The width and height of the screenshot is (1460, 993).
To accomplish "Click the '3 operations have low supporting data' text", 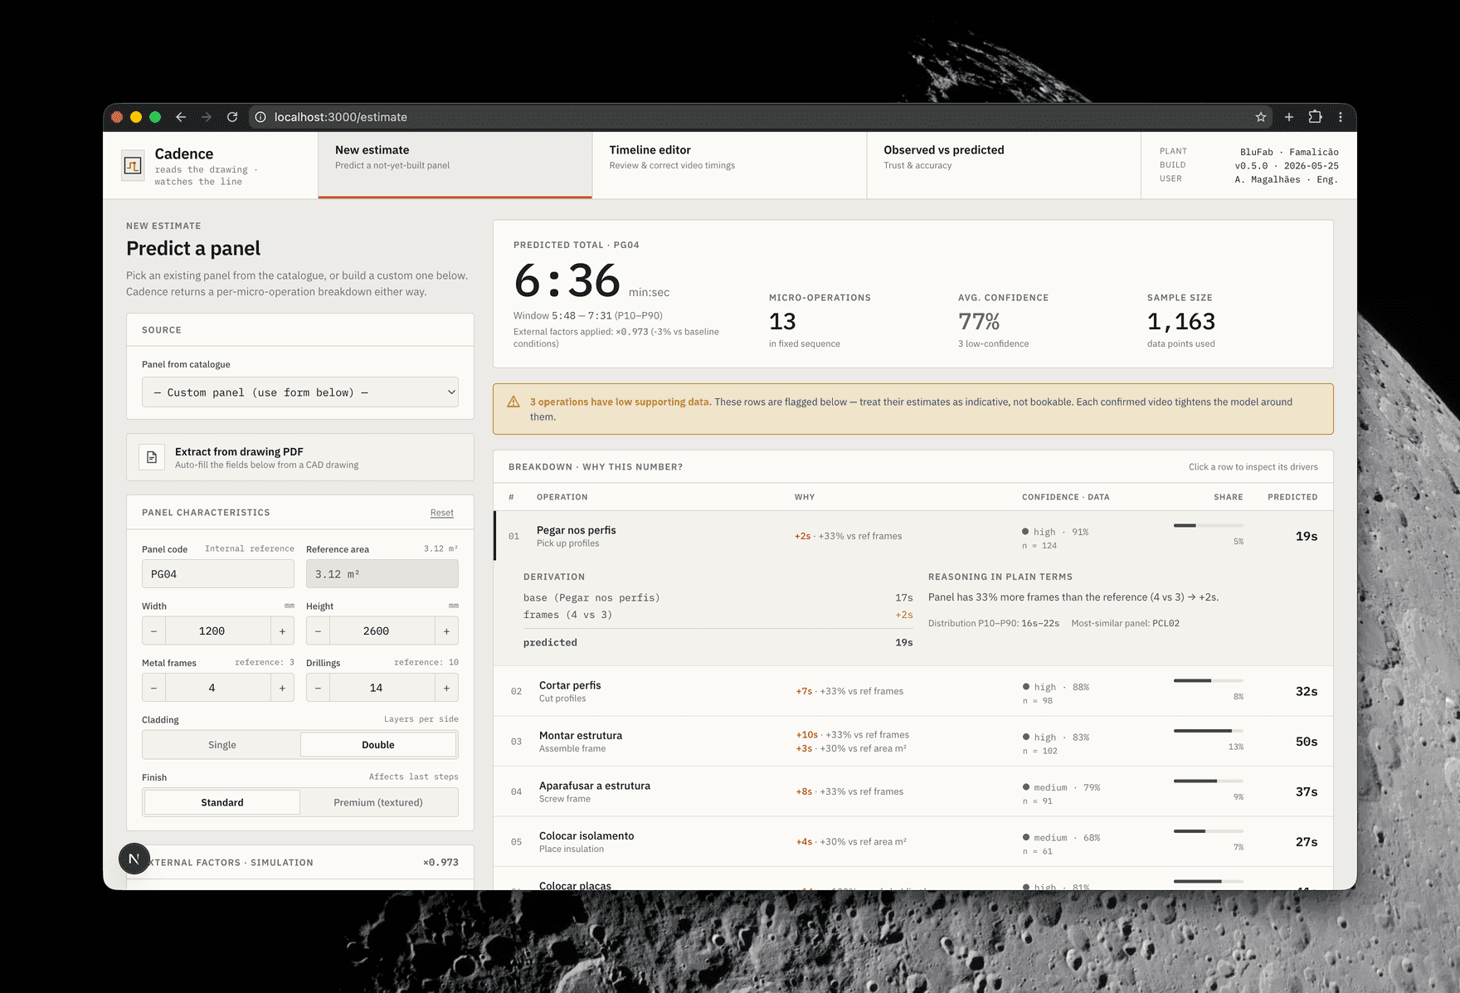I will coord(620,402).
